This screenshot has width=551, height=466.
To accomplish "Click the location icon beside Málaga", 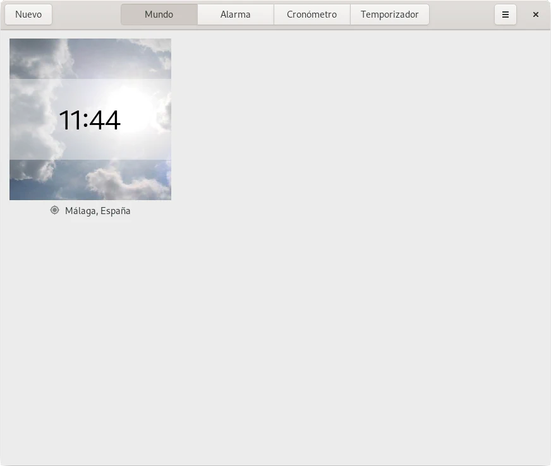I will pyautogui.click(x=55, y=210).
